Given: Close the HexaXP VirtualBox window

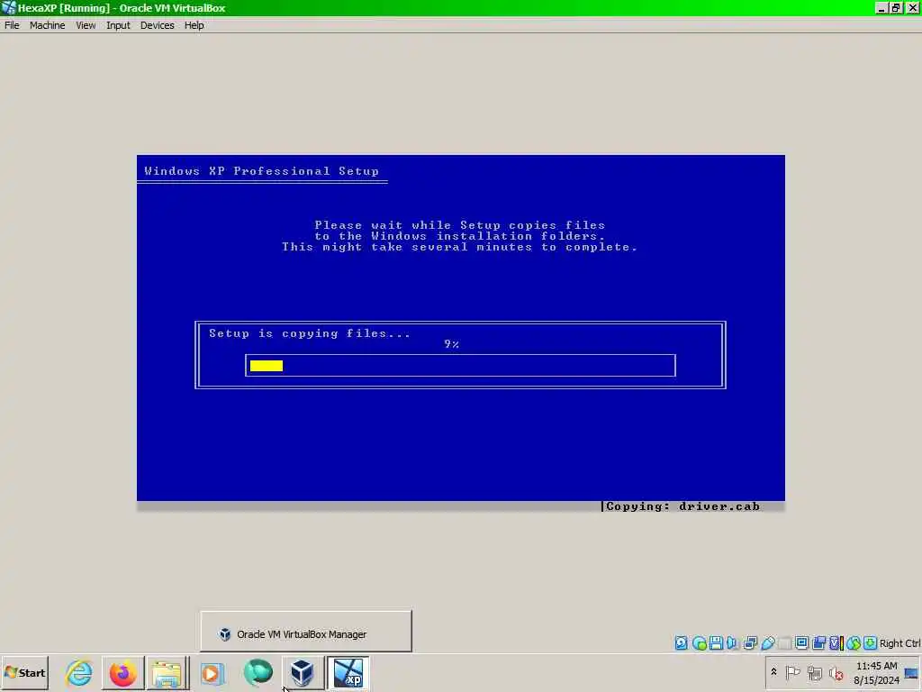Looking at the screenshot, I should tap(911, 8).
